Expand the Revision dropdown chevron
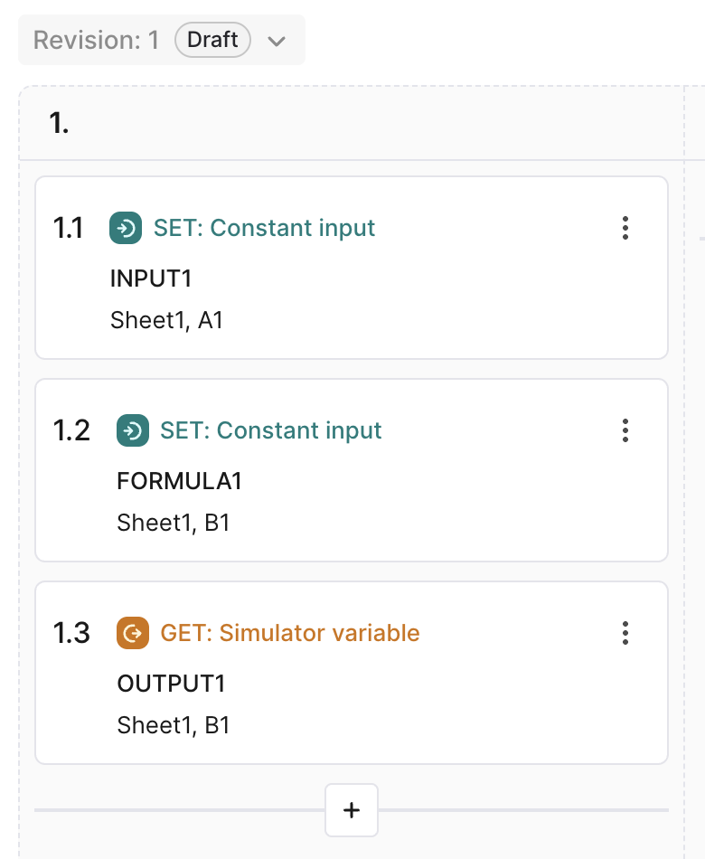Screen dimensions: 705x859 pos(277,41)
